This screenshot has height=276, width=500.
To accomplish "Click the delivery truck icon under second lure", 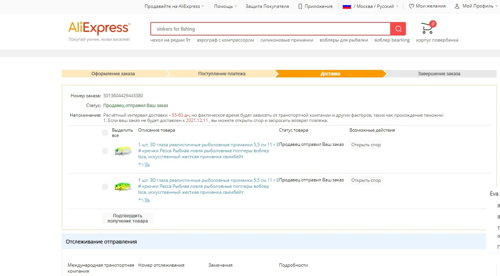I will pyautogui.click(x=147, y=200).
